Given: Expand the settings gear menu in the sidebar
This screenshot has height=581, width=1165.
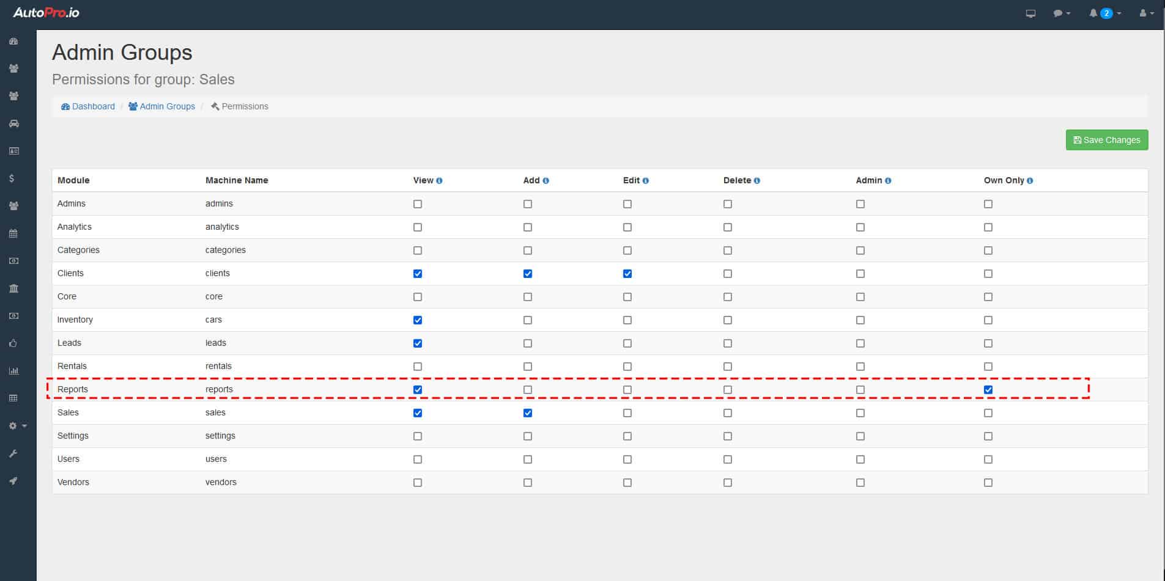Looking at the screenshot, I should 18,426.
